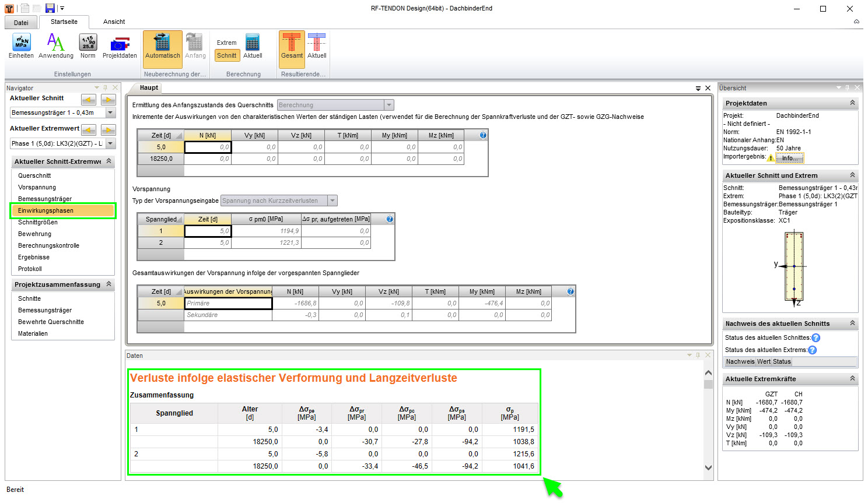The image size is (868, 503).
Task: Open the Norm code settings
Action: coord(88,46)
